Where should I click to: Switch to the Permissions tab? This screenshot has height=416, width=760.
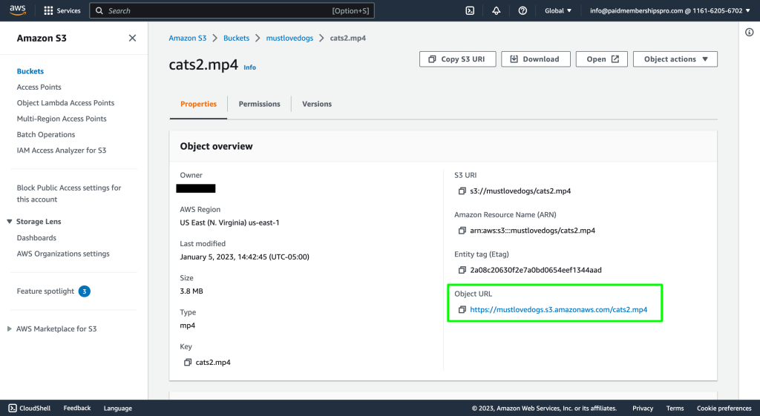coord(259,104)
